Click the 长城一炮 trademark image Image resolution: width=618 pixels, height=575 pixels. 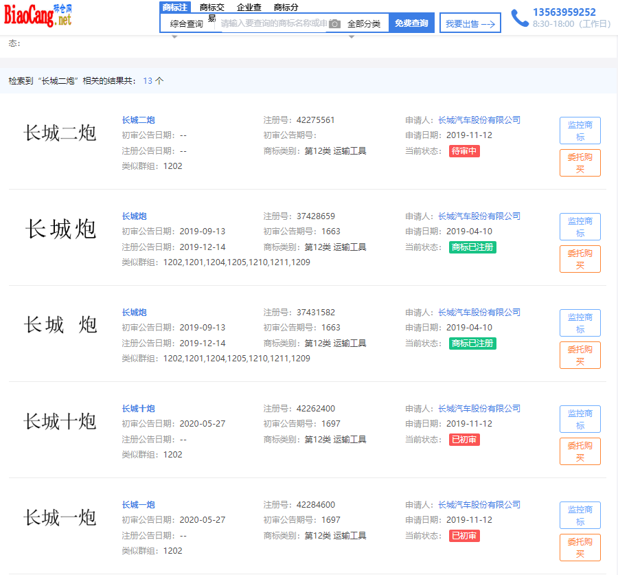point(60,518)
